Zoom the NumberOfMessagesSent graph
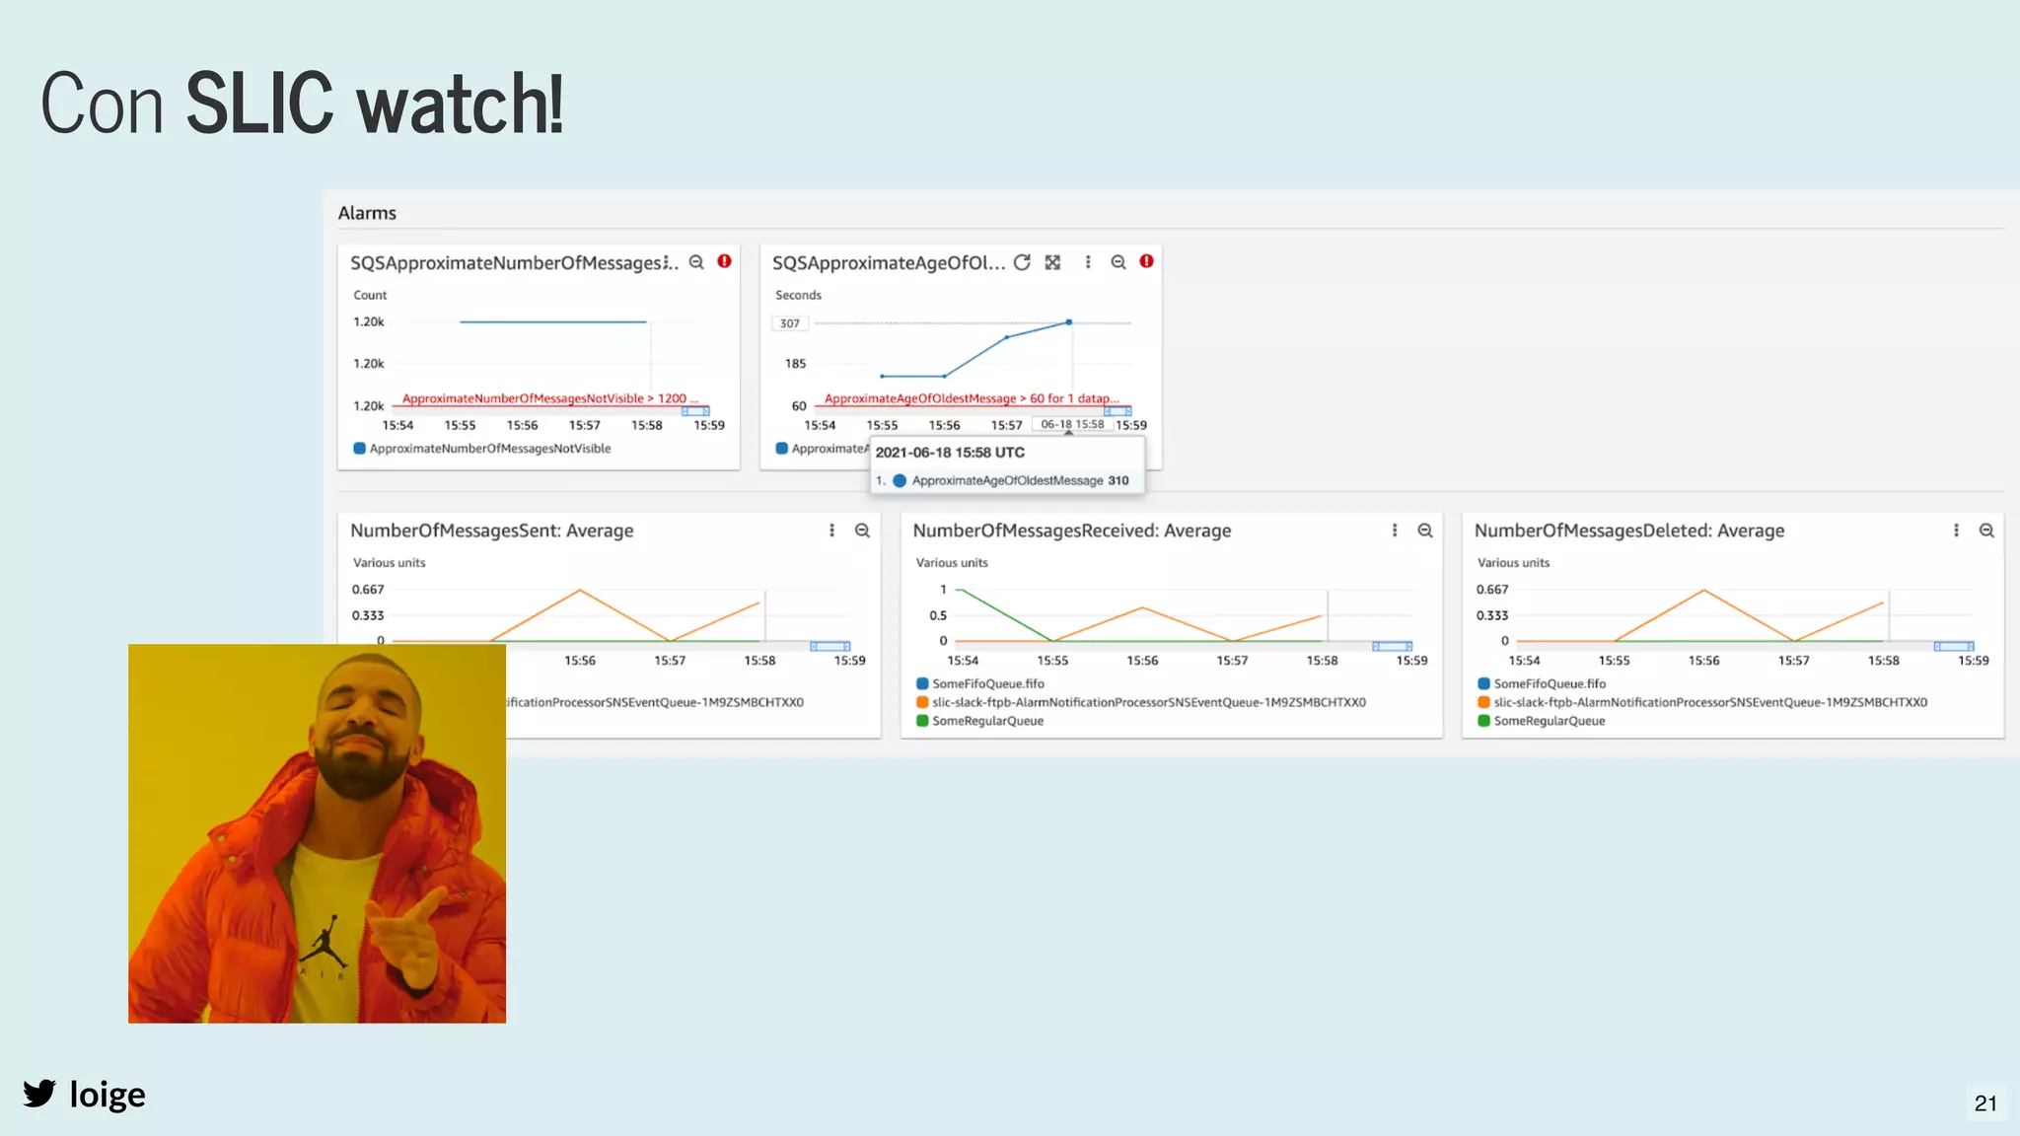 (x=862, y=531)
